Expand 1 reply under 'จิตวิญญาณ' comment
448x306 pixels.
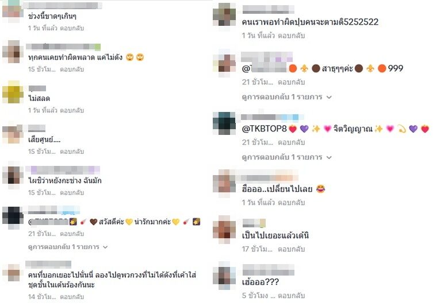pos(286,157)
